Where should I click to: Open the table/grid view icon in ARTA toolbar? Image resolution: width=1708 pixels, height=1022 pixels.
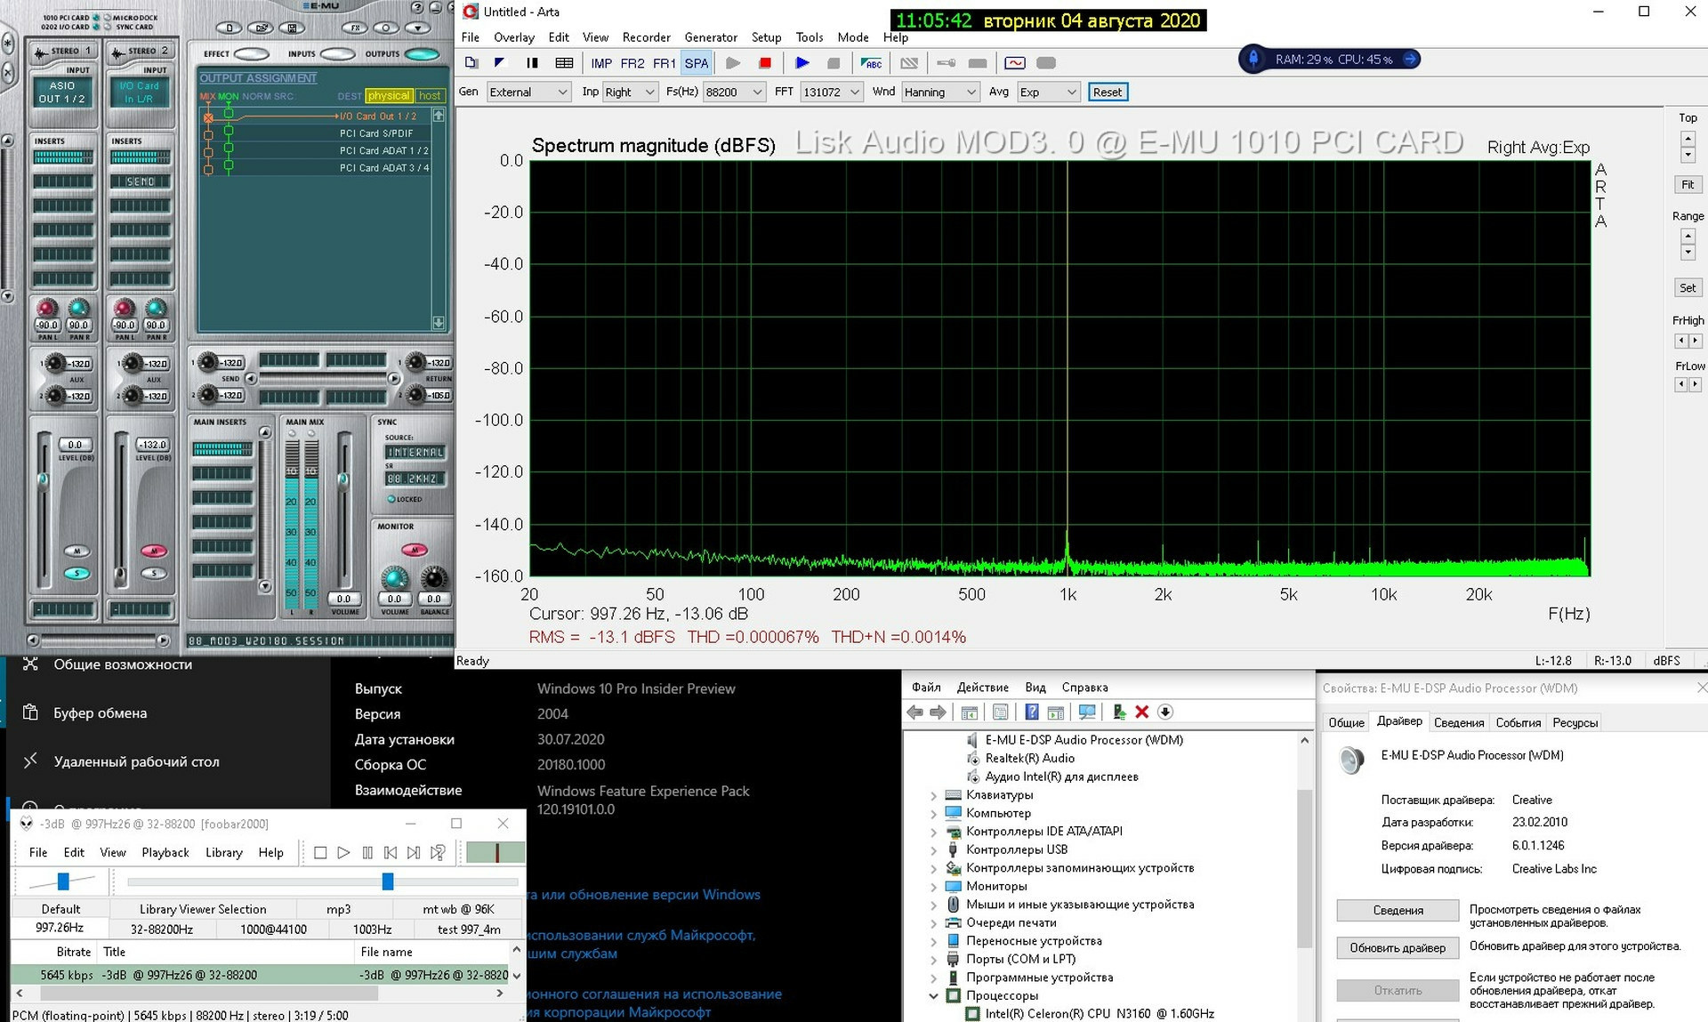[564, 63]
